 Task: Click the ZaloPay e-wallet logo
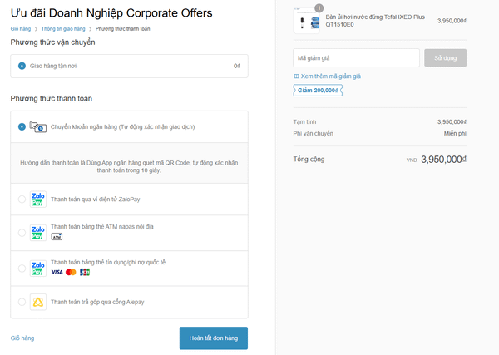(x=37, y=199)
